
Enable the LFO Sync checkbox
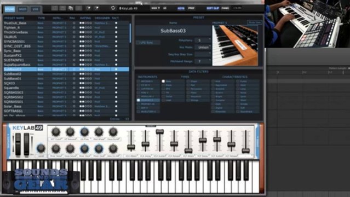click(138, 42)
